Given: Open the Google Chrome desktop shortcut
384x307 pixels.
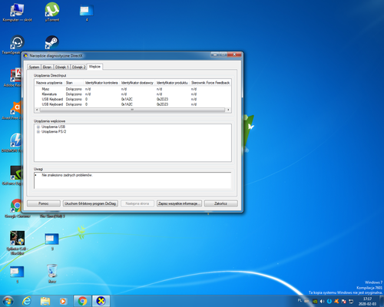Looking at the screenshot, I should 17,209.
